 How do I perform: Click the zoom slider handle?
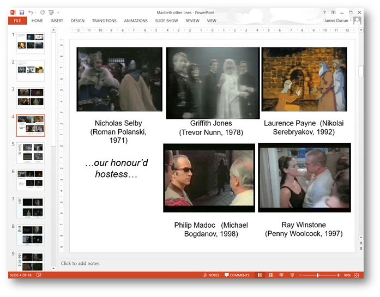(x=318, y=275)
